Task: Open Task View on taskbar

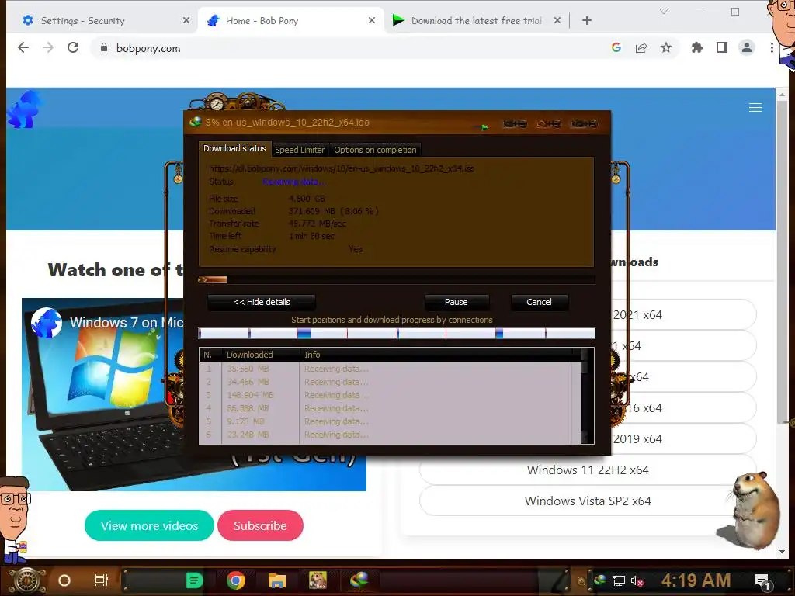Action: click(x=102, y=580)
